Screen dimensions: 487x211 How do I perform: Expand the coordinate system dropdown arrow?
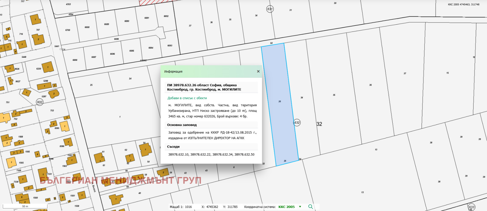click(300, 207)
